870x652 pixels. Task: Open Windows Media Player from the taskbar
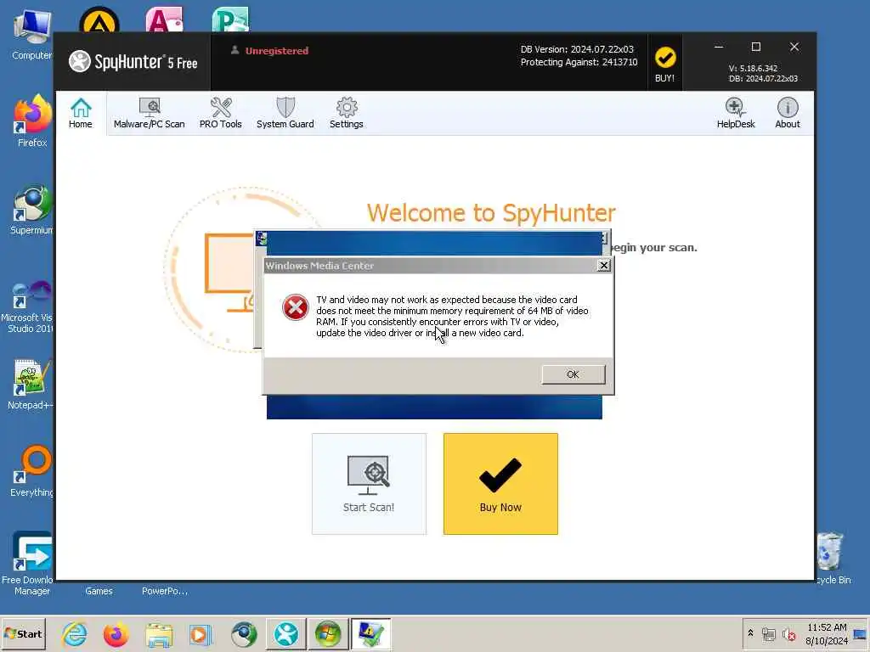201,634
